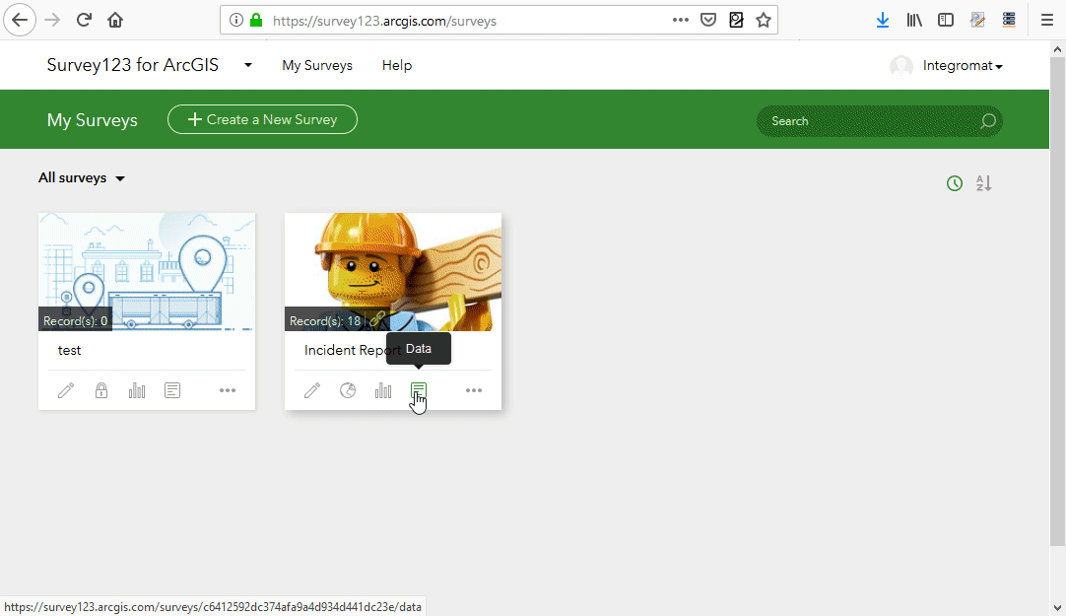1066x616 pixels.
Task: Click the Survey123 for ArcGIS title link
Action: pyautogui.click(x=133, y=65)
